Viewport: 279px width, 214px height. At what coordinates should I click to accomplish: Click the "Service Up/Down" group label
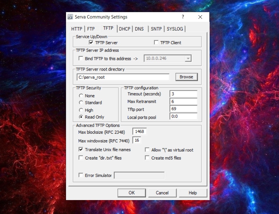click(x=91, y=37)
